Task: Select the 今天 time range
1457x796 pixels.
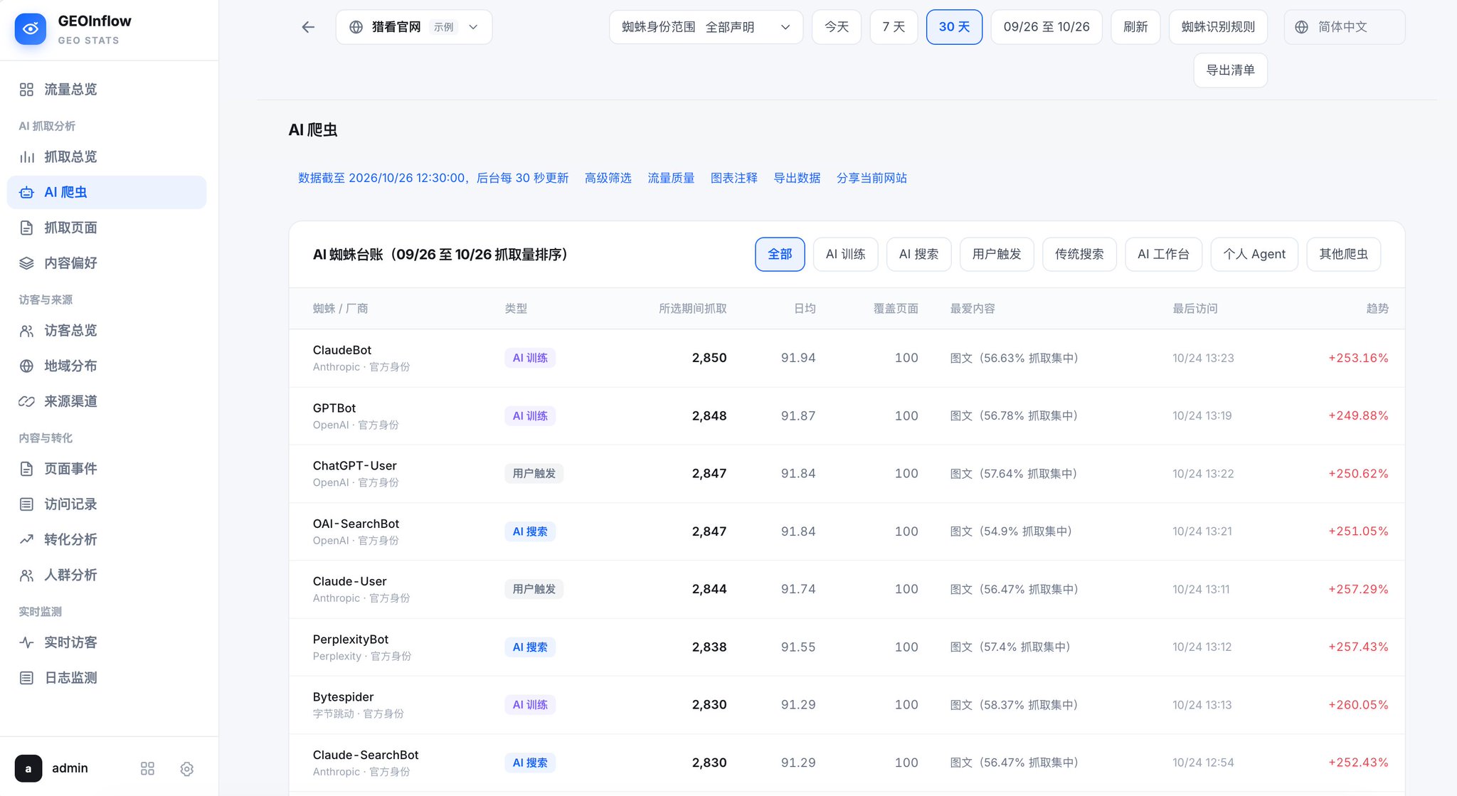Action: coord(837,27)
